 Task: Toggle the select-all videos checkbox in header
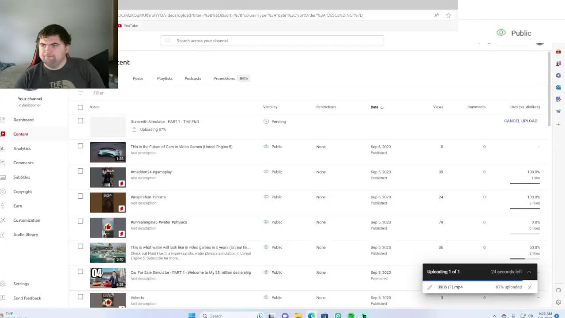coord(80,107)
